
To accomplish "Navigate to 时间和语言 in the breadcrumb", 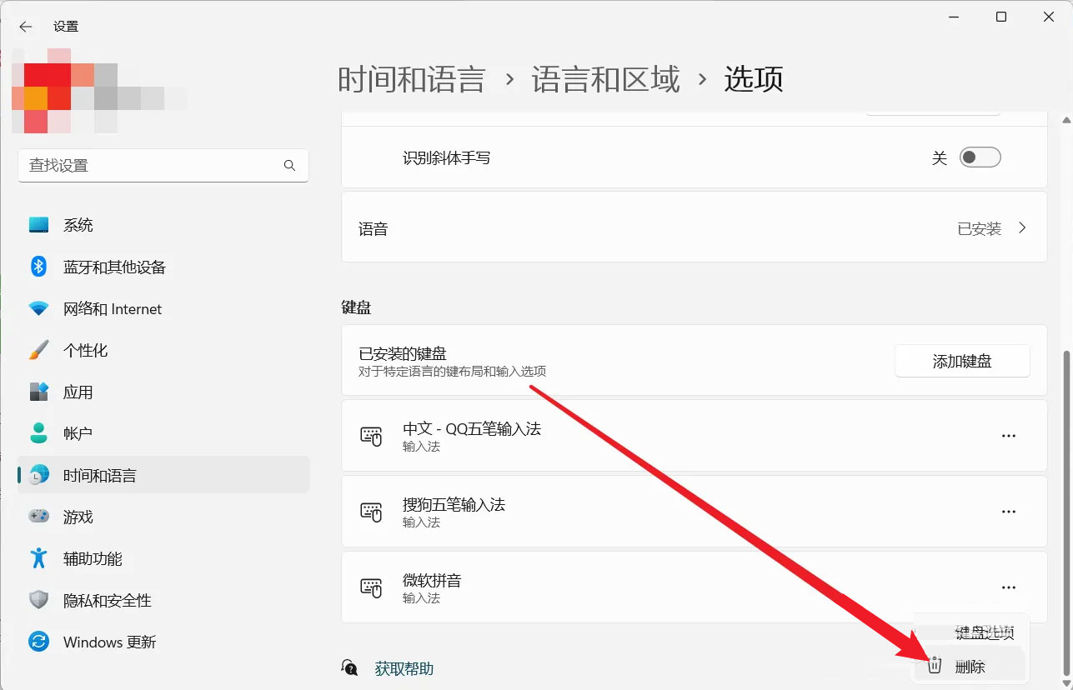I will pos(412,80).
